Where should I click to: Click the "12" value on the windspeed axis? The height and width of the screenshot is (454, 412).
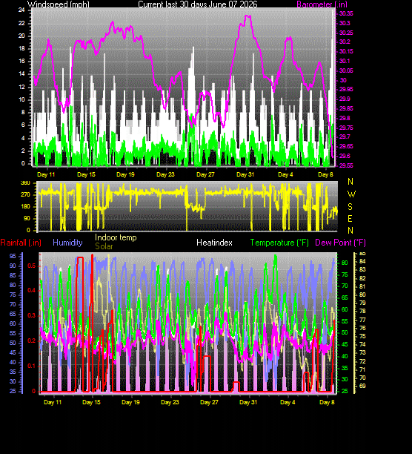[x=21, y=87]
